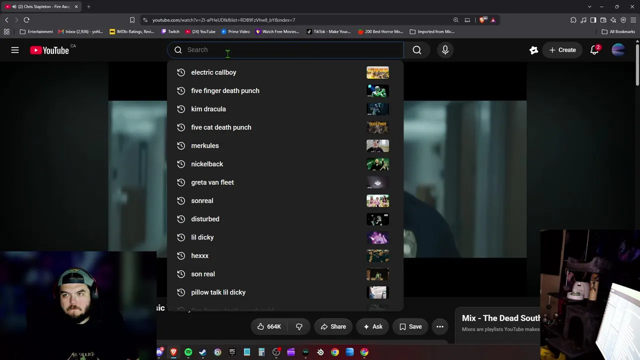Toggle the browser sidebar panel
Image resolution: width=640 pixels, height=360 pixels.
[593, 20]
